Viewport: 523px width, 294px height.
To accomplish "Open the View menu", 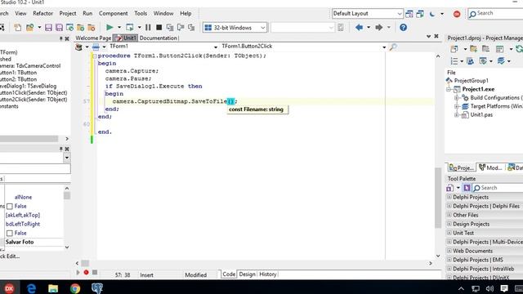I will 20,14.
